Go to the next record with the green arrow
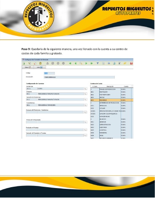The image size is (155, 201). (x=86, y=63)
